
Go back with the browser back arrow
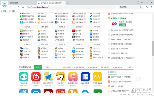tap(10, 7)
